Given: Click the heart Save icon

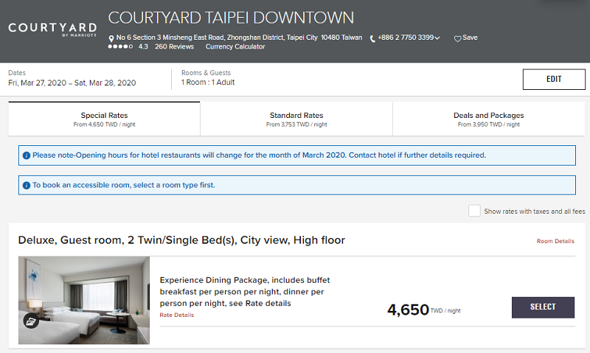Looking at the screenshot, I should 457,38.
